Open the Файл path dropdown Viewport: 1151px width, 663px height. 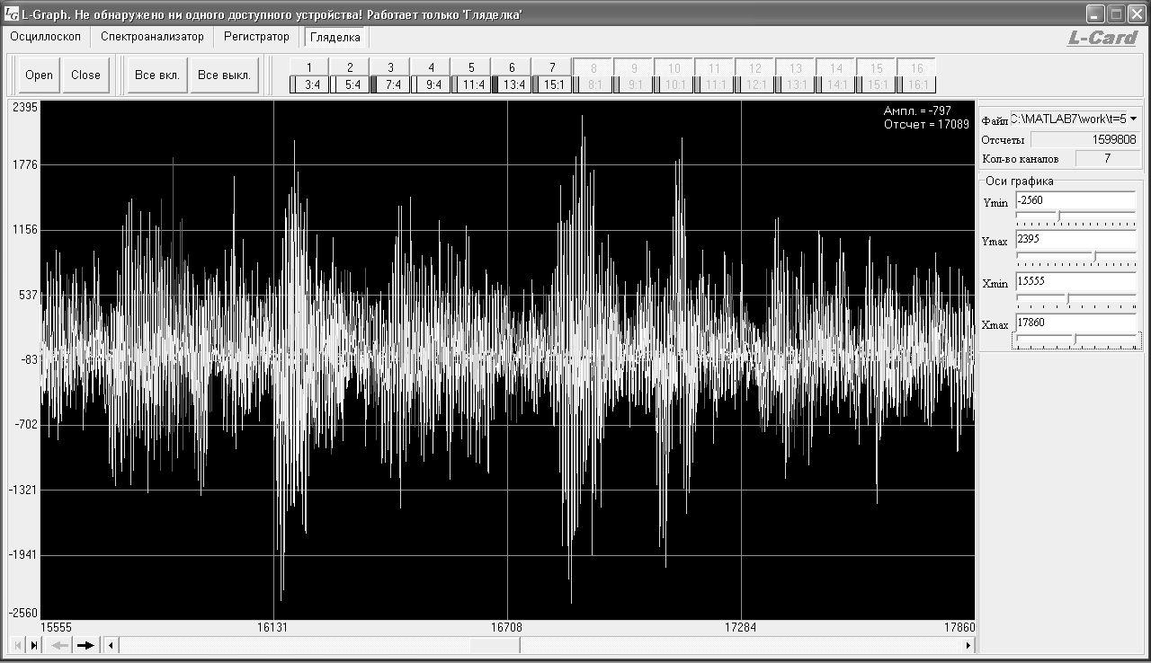(1133, 119)
